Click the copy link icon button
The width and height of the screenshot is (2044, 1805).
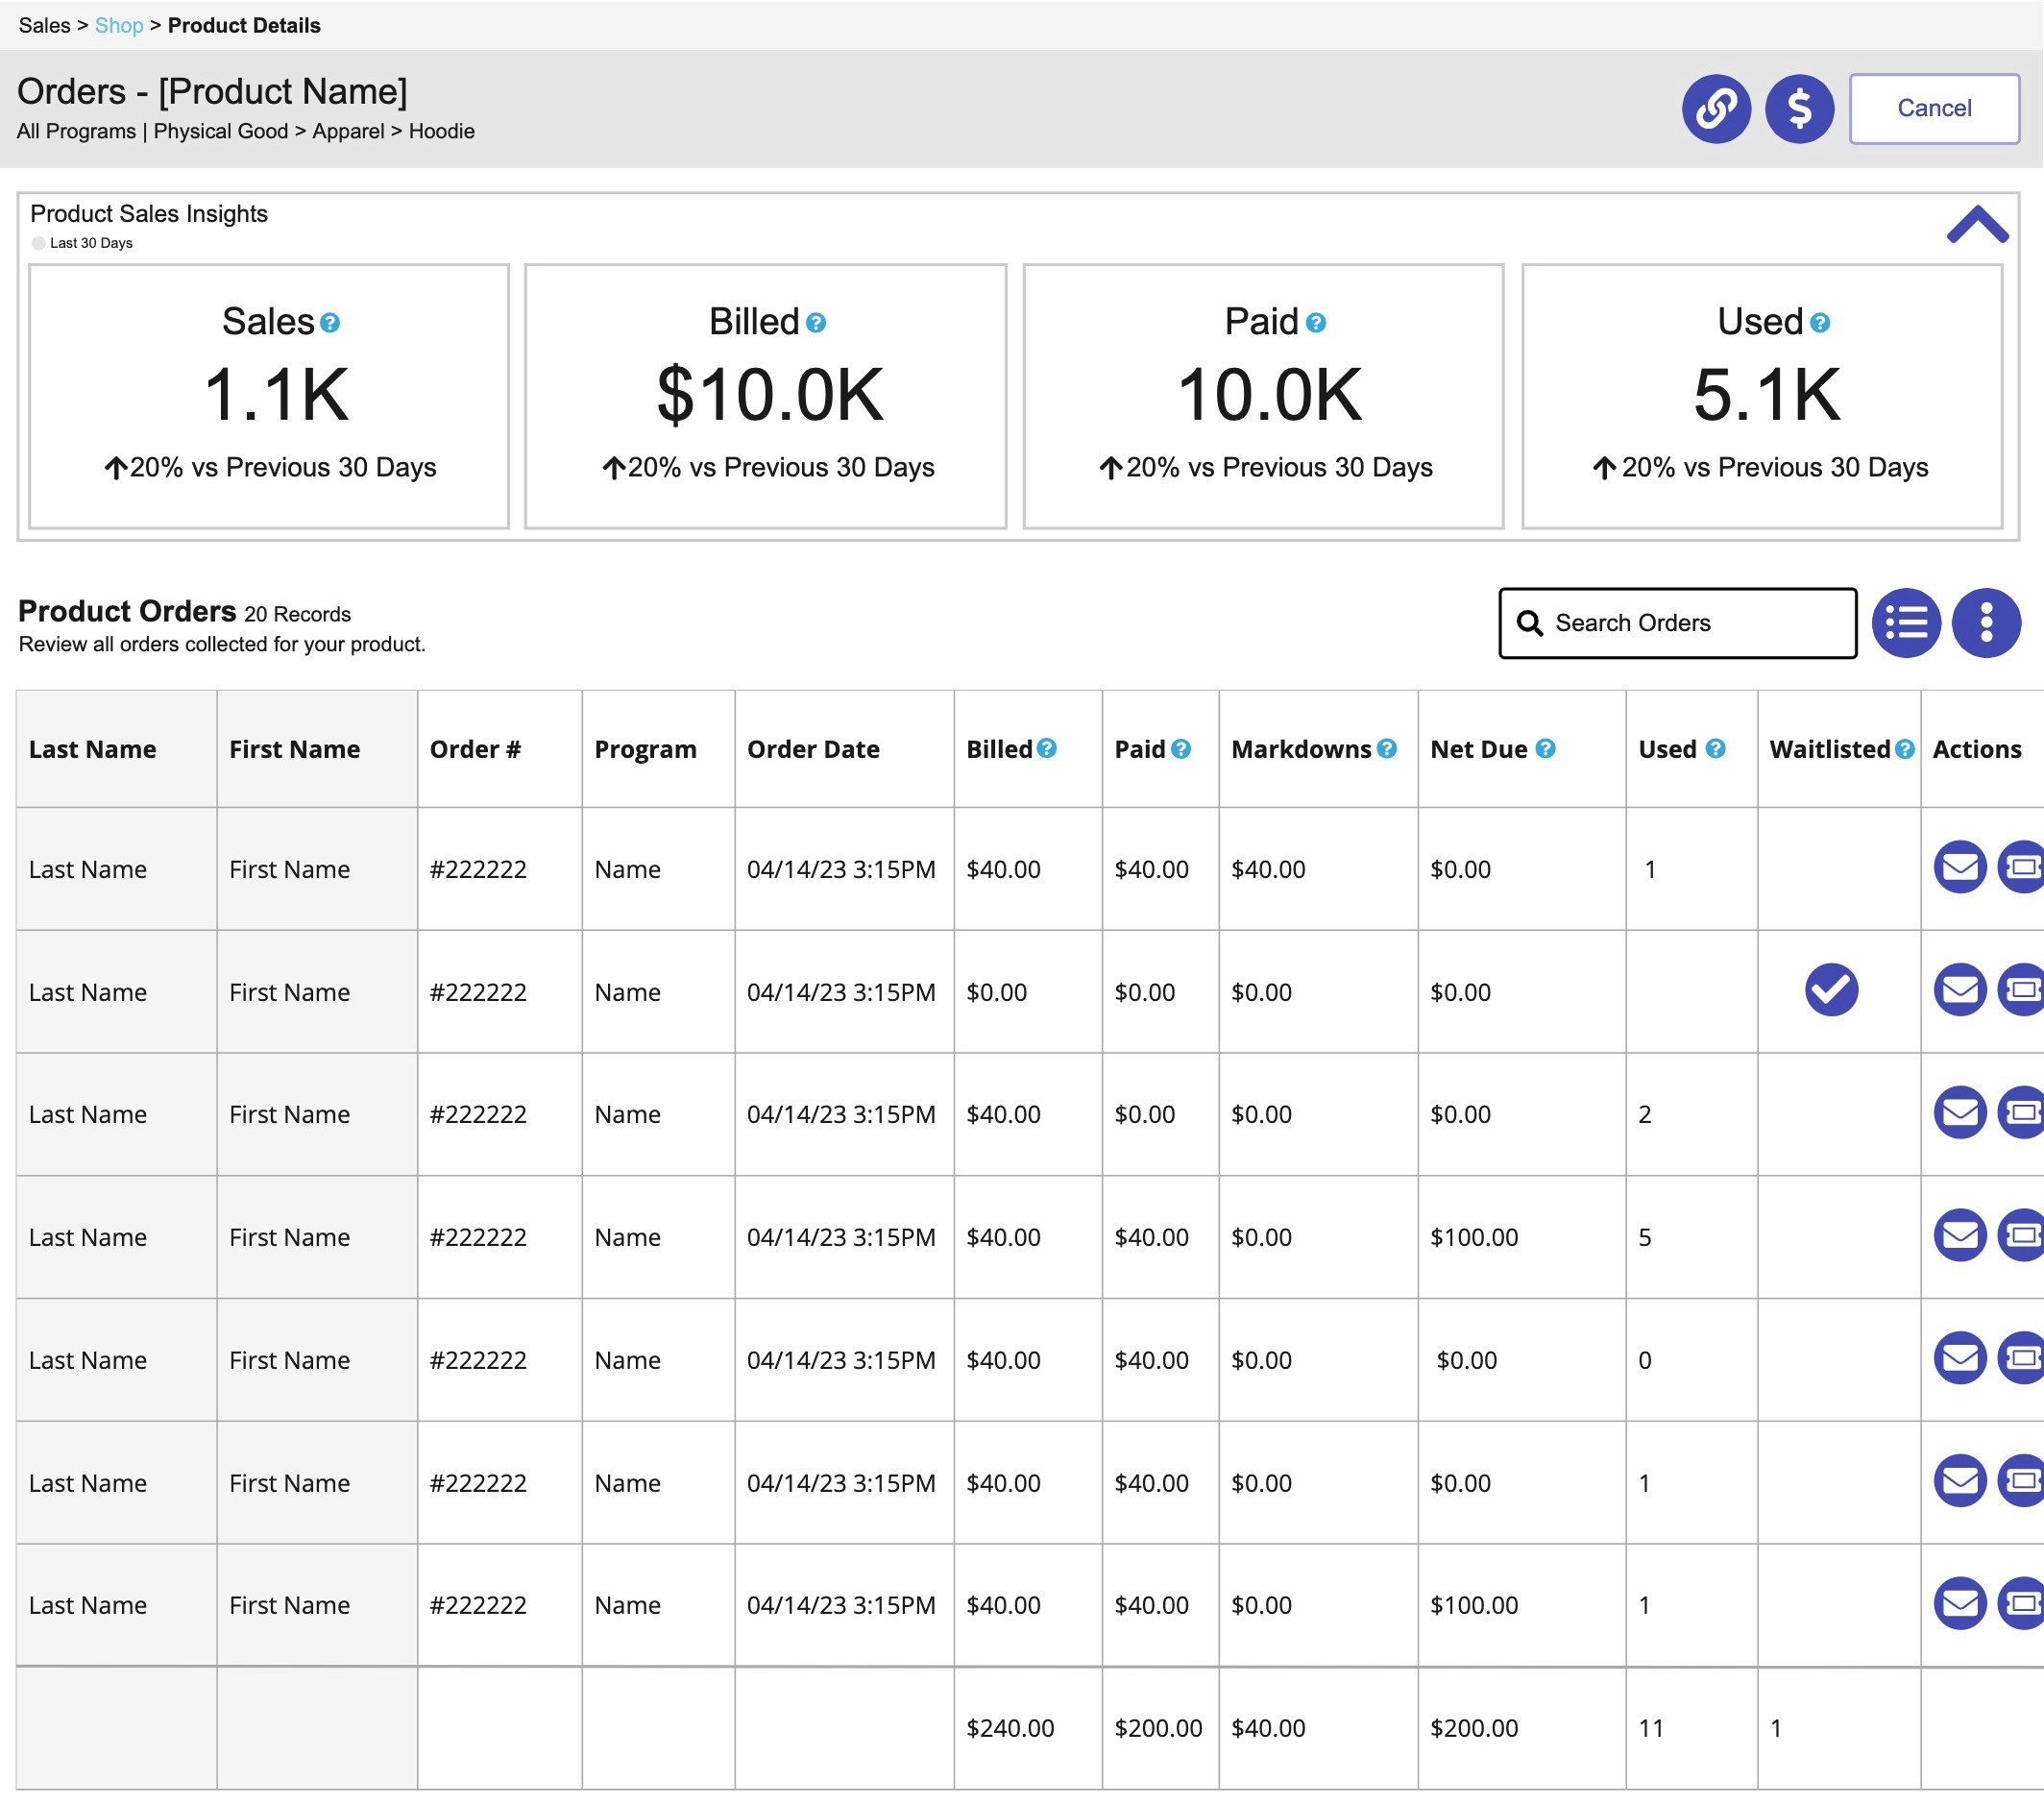coord(1715,108)
